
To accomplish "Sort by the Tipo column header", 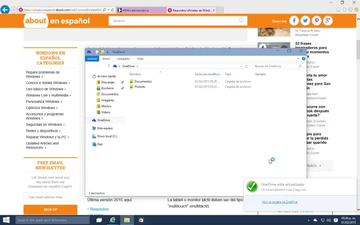I will tap(228, 74).
